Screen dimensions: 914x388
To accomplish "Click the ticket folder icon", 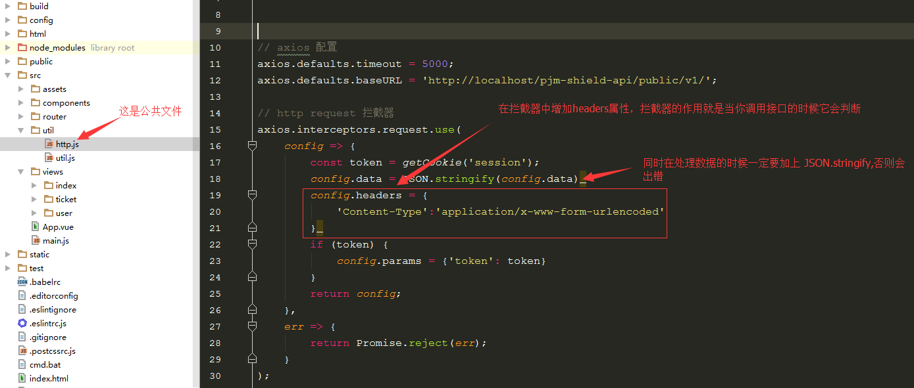I will click(48, 199).
